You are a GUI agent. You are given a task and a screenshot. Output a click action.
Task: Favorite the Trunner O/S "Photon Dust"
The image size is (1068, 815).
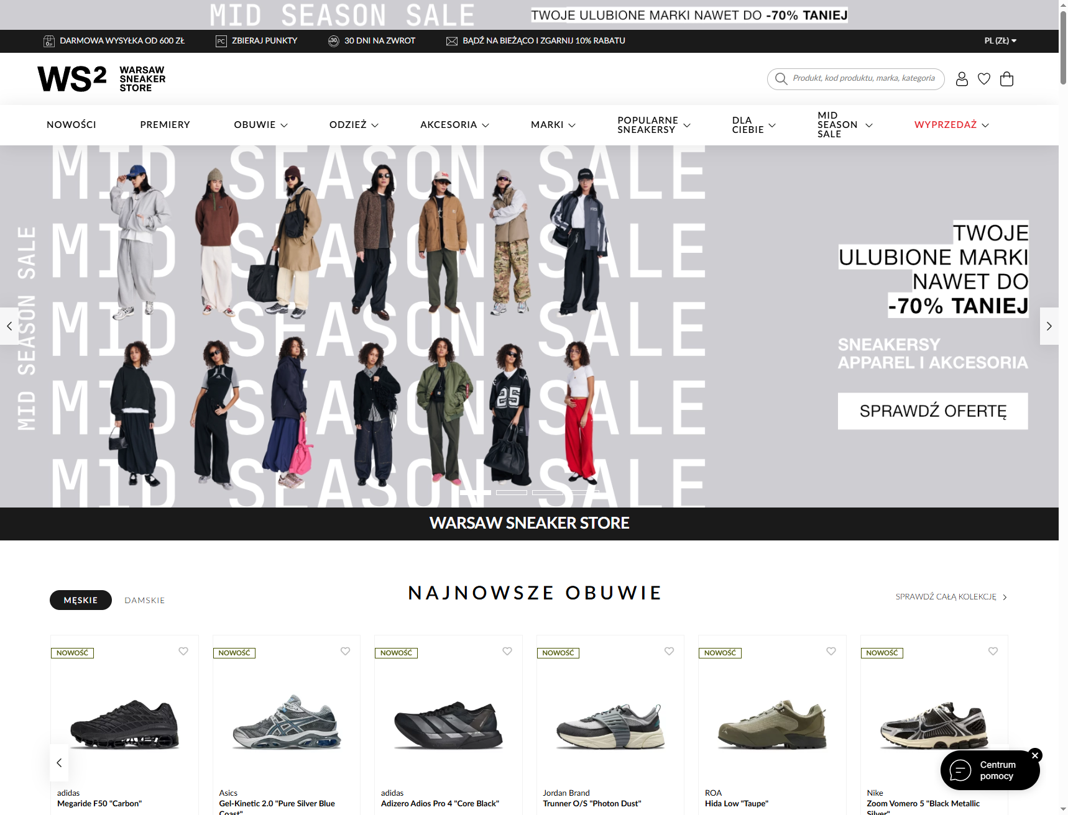(x=669, y=651)
